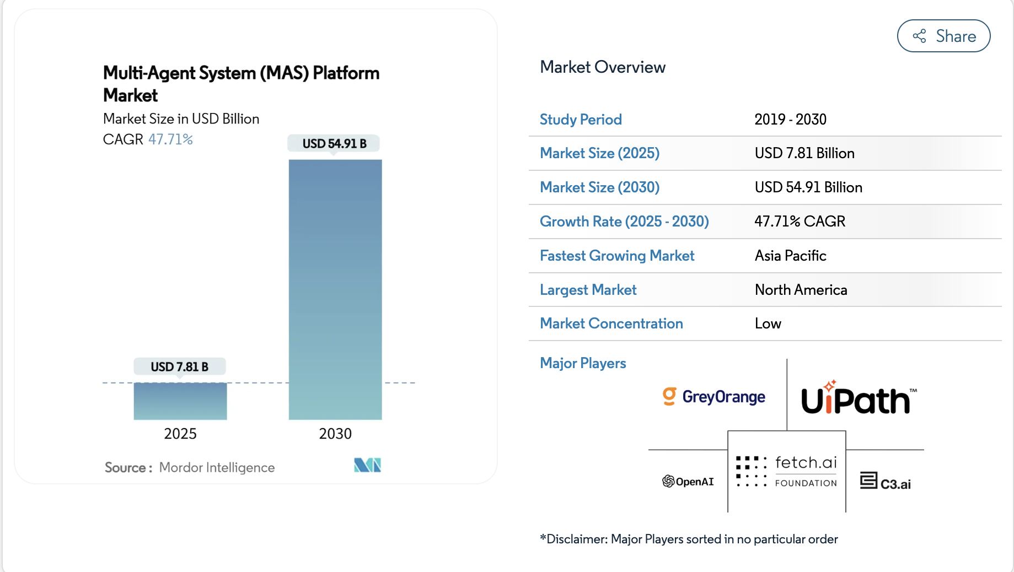The height and width of the screenshot is (572, 1014).
Task: Click the Mordor Intelligence logo mark
Action: tap(367, 466)
